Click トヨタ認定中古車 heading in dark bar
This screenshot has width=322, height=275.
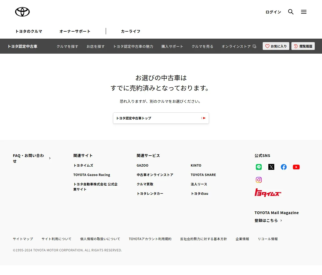tap(23, 46)
